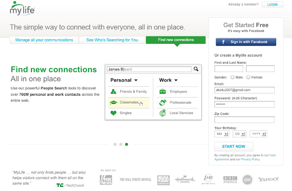This screenshot has width=292, height=191.
Task: Click the Fox News logo
Action: pos(106,180)
